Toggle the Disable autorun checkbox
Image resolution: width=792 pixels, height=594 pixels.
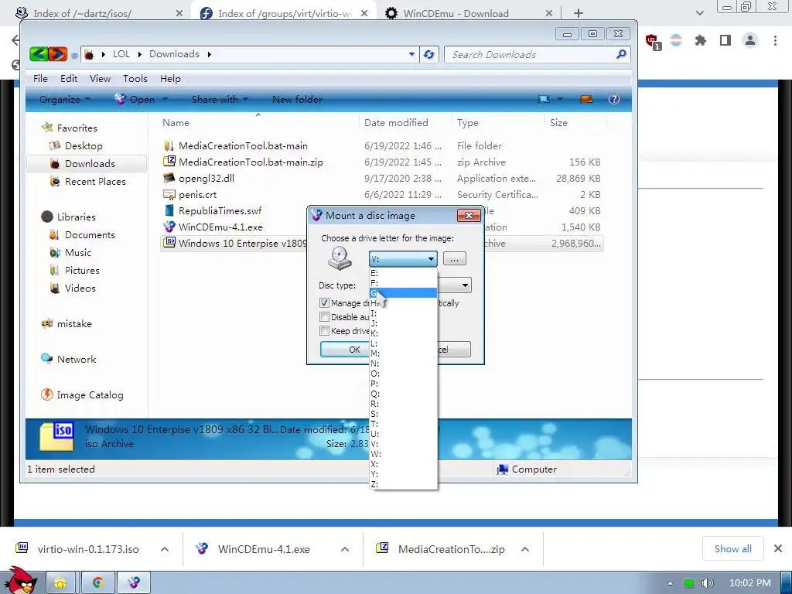[324, 317]
